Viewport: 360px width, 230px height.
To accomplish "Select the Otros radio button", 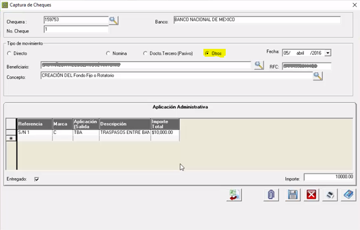I will (207, 54).
